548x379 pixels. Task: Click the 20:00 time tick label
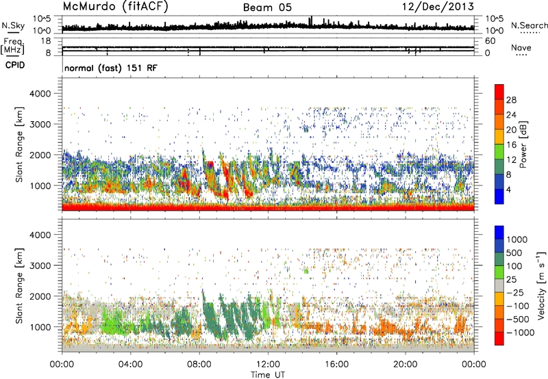(406, 365)
